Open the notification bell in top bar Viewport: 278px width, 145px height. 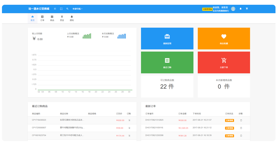tap(240, 9)
